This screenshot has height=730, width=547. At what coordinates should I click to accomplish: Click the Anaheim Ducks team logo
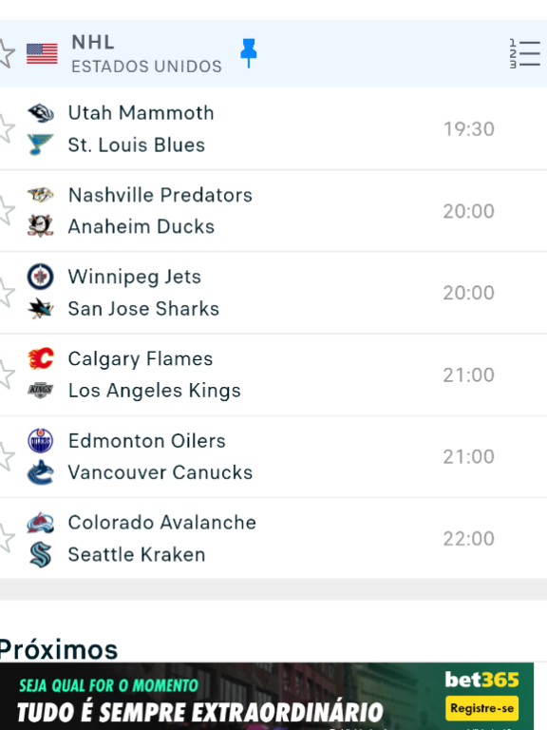(x=41, y=226)
